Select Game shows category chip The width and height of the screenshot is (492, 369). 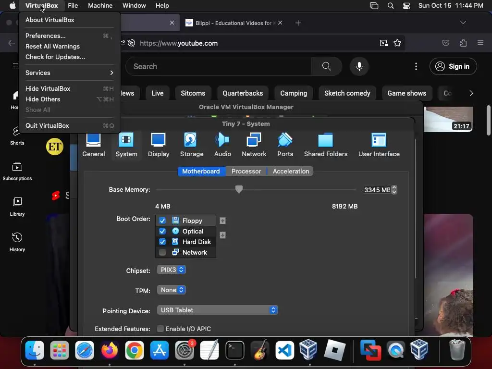click(x=406, y=93)
